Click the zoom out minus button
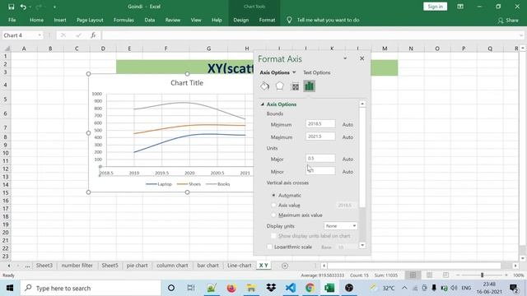527x296 pixels. pos(458,275)
